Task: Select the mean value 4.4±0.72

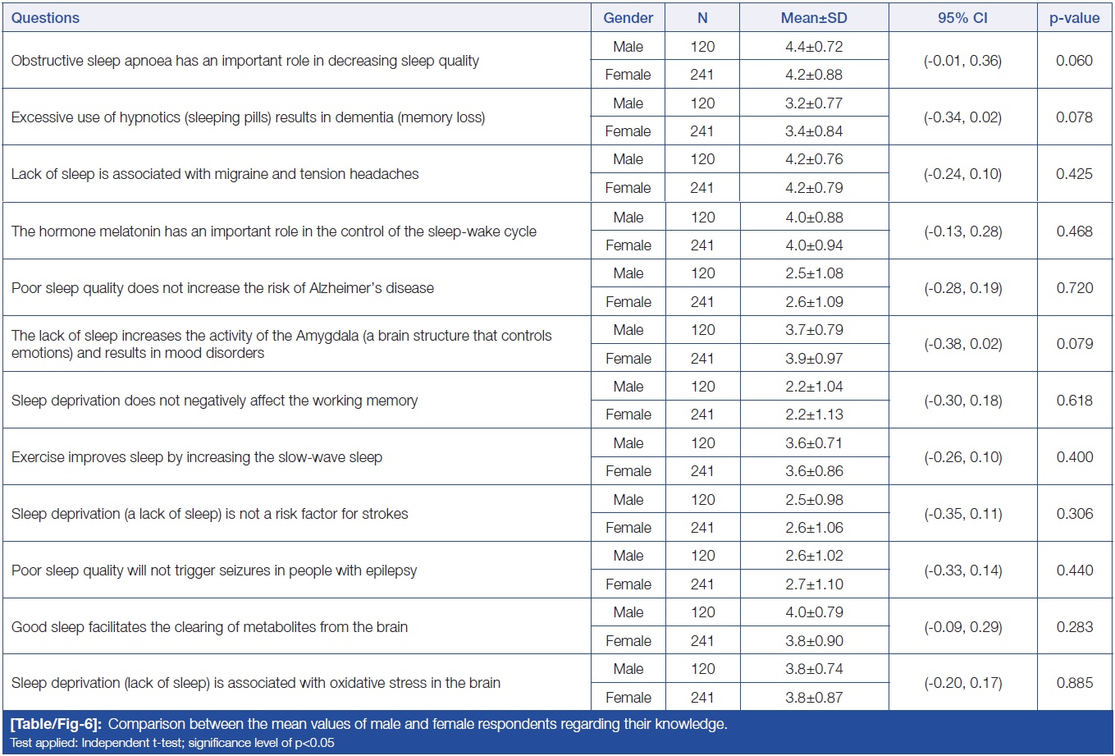Action: tap(813, 47)
